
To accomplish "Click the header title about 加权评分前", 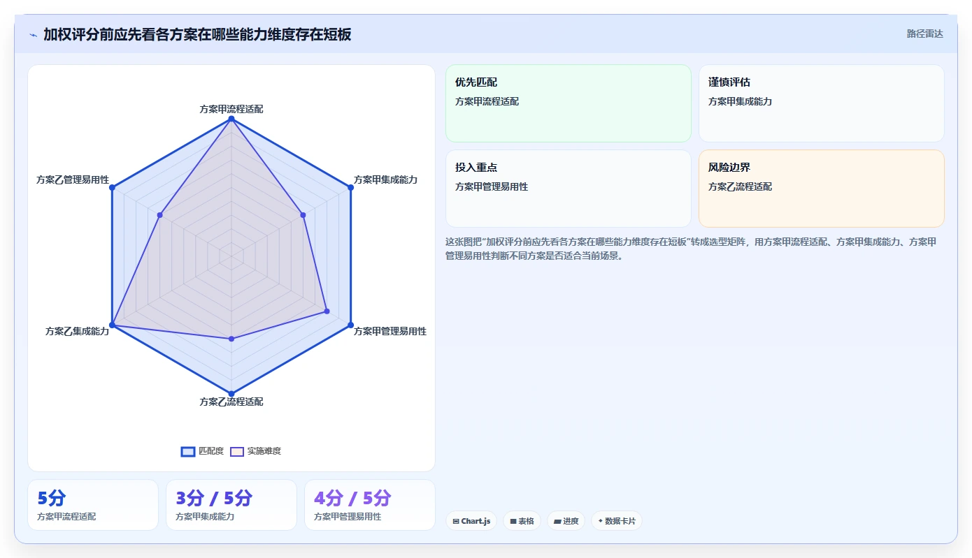I will (197, 34).
